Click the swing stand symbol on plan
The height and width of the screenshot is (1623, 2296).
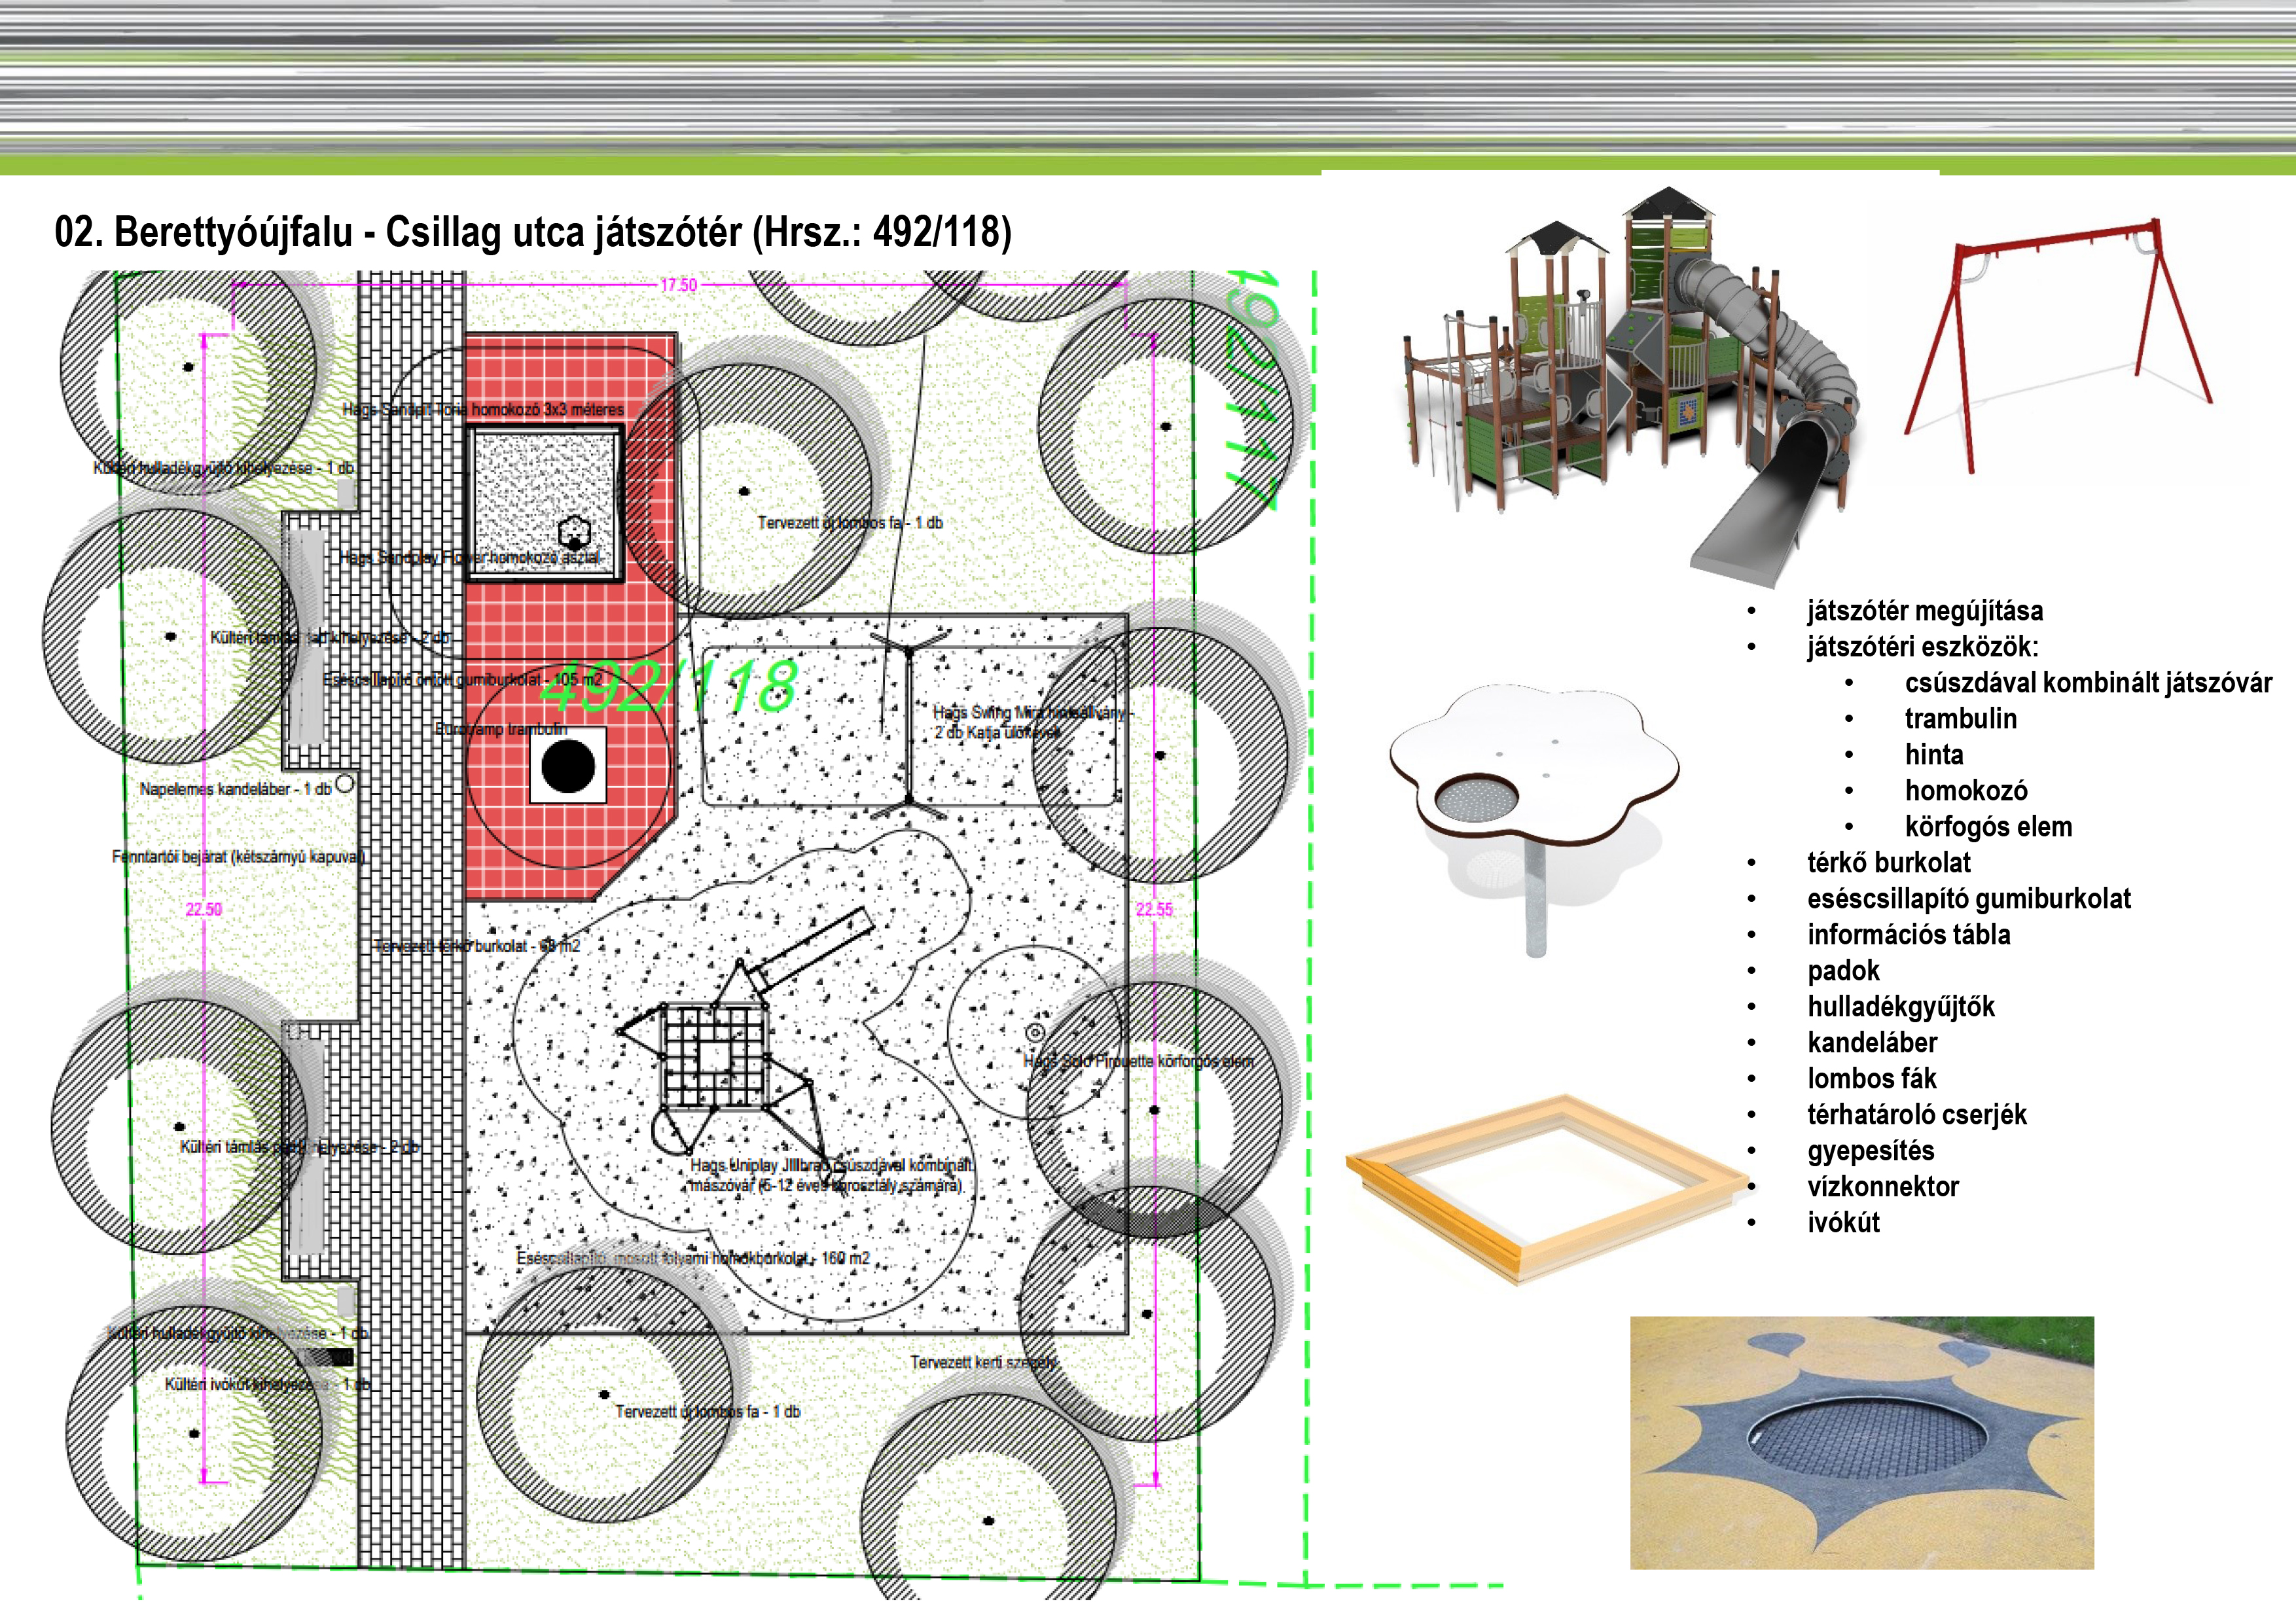[909, 725]
